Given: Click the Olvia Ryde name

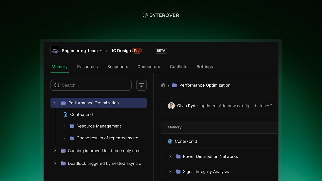Looking at the screenshot, I should (187, 106).
